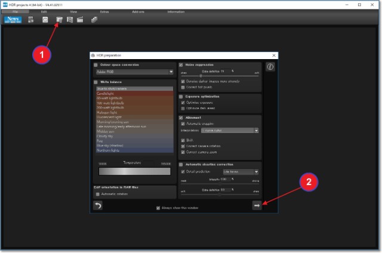The height and width of the screenshot is (253, 382).
Task: Click the first toolbar icon right of News
Action: point(30,20)
